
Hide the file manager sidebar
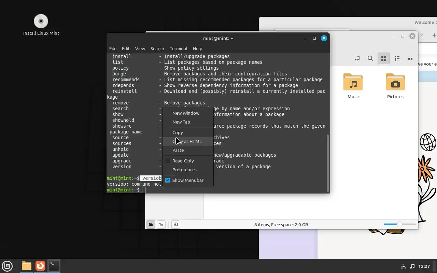point(175,225)
